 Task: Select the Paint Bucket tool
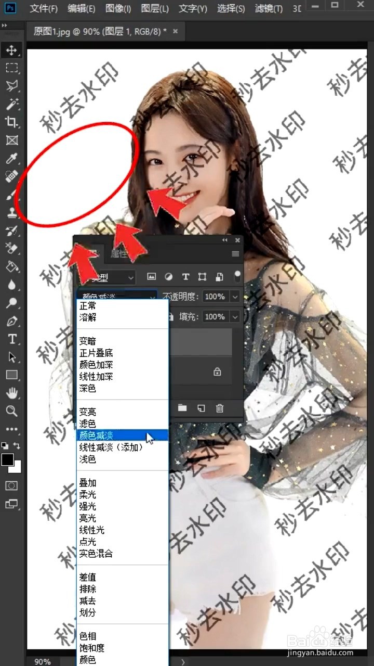[x=11, y=266]
